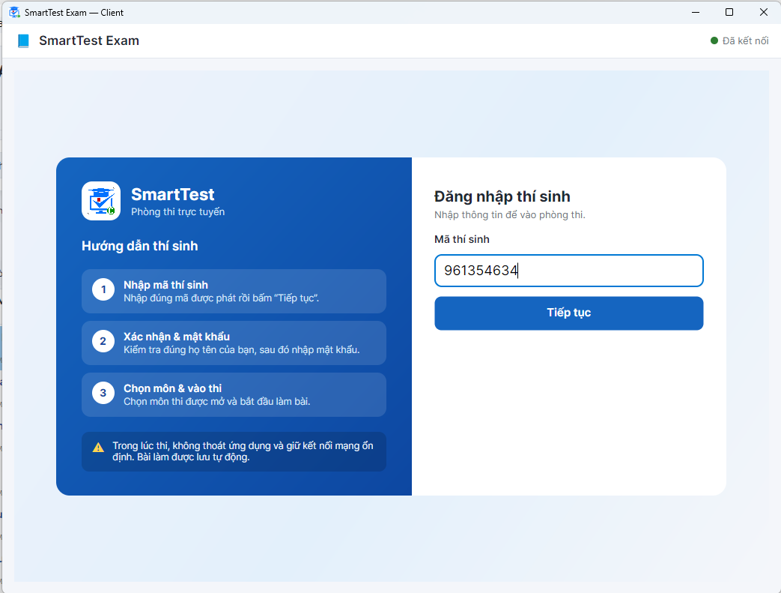Select the Xác nhận & mật khẩu card

234,343
